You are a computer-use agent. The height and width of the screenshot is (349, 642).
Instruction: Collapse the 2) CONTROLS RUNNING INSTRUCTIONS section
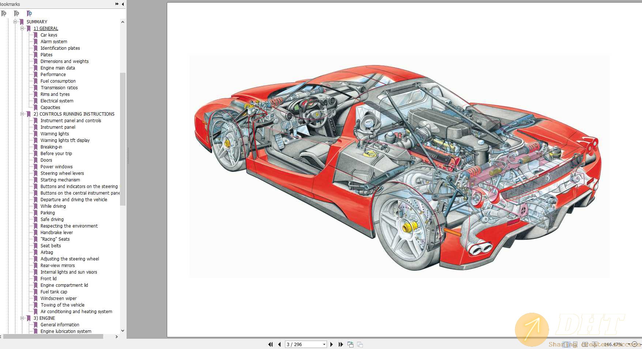pos(22,114)
